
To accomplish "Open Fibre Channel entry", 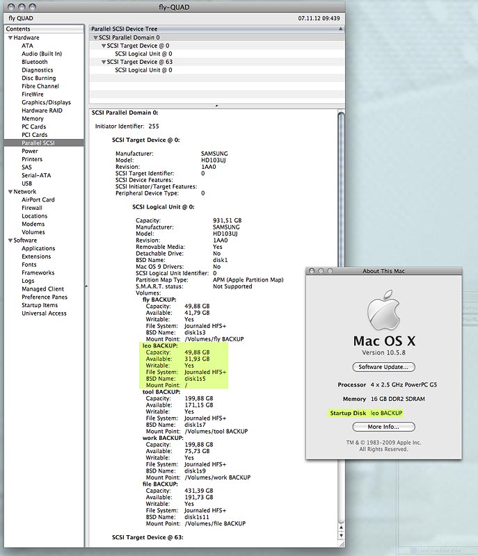I will (40, 86).
